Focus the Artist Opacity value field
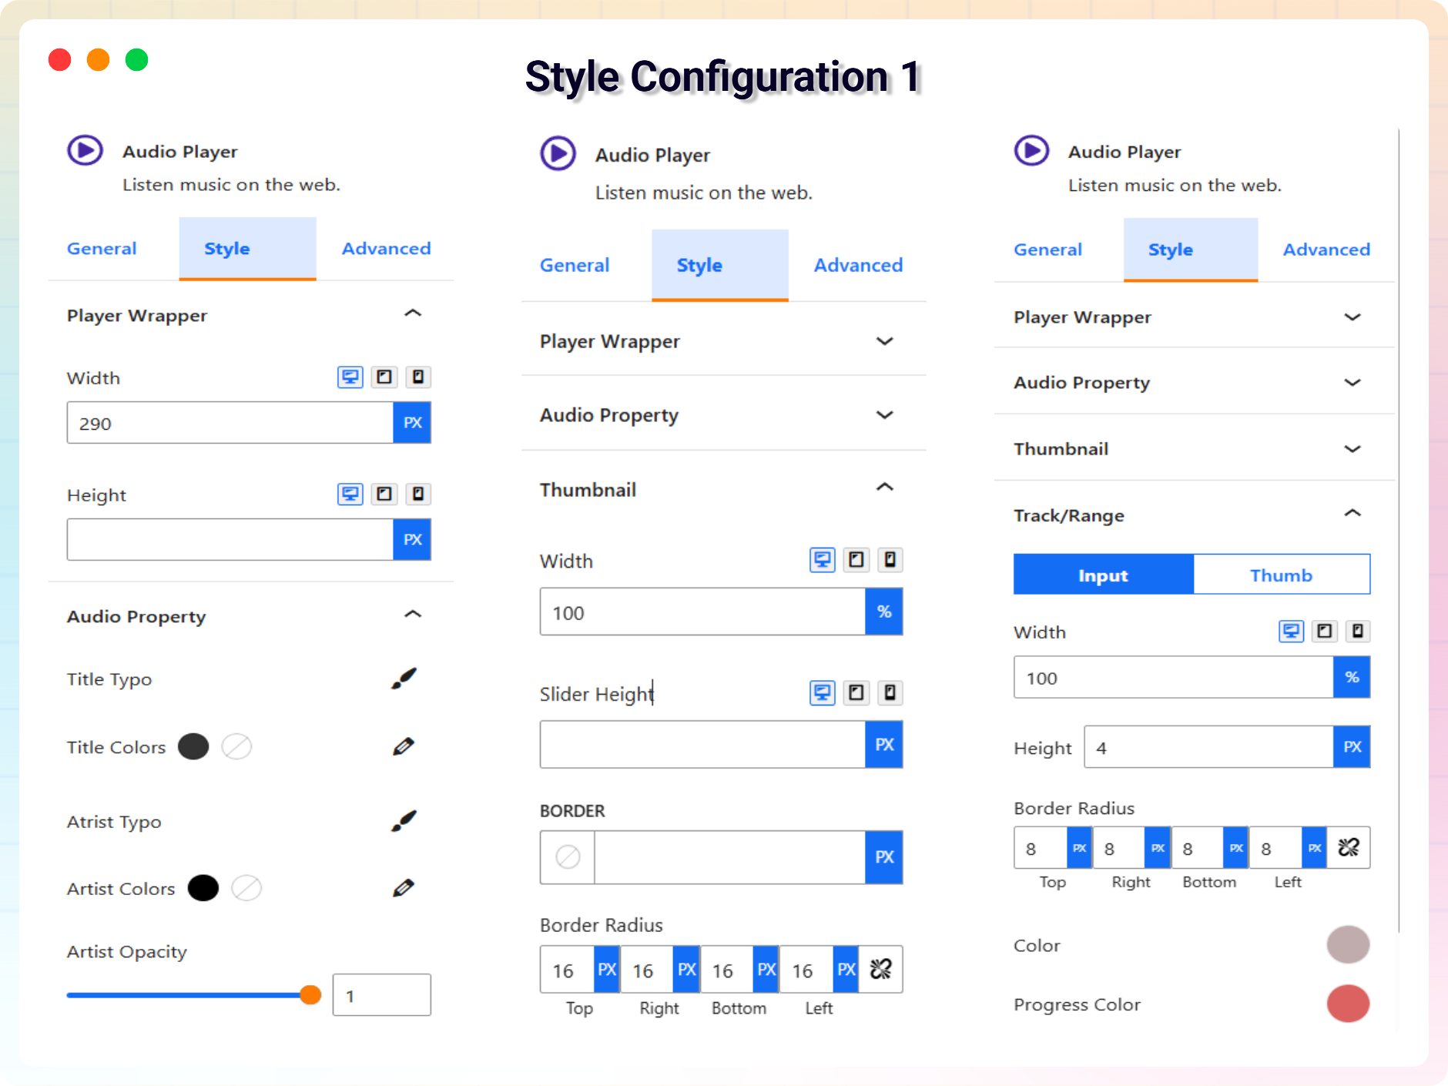1448x1086 pixels. pos(382,994)
